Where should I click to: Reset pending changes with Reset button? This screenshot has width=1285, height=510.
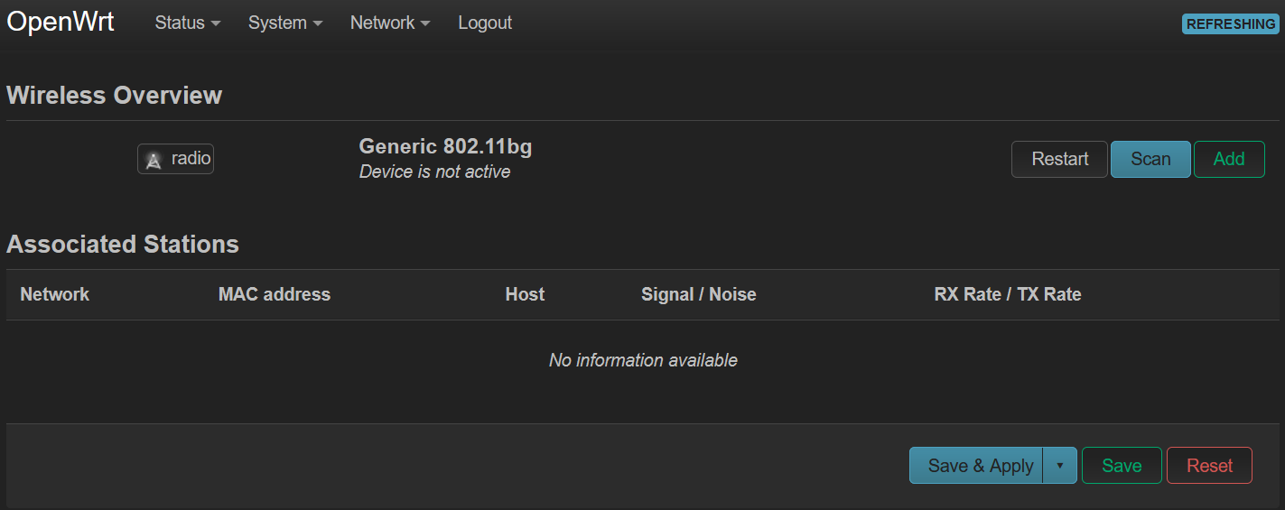coord(1209,466)
